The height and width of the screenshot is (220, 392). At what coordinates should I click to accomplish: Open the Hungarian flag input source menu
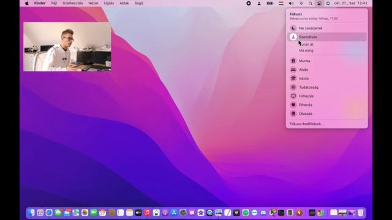(281, 3)
